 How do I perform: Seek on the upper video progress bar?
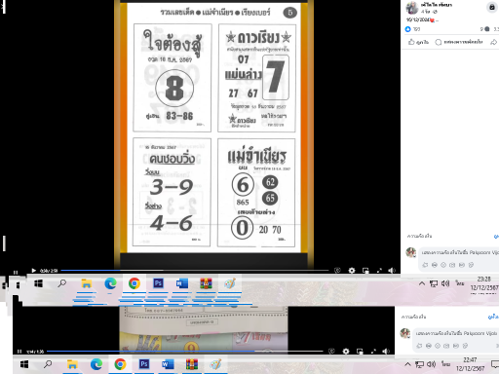click(195, 270)
